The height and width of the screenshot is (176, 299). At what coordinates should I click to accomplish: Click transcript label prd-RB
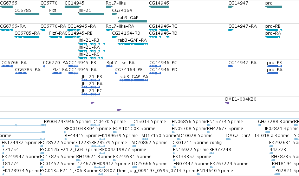pos(273,26)
